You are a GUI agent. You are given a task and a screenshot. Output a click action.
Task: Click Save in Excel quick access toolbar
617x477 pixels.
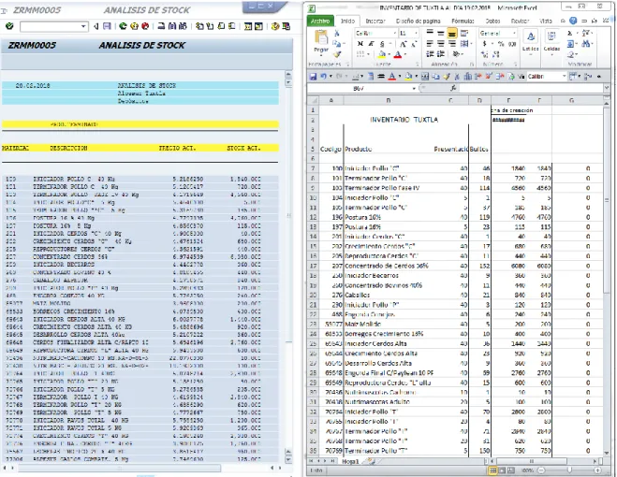pos(313,77)
